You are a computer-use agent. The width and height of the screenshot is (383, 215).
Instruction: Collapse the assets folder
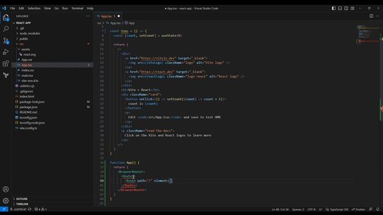(25, 49)
